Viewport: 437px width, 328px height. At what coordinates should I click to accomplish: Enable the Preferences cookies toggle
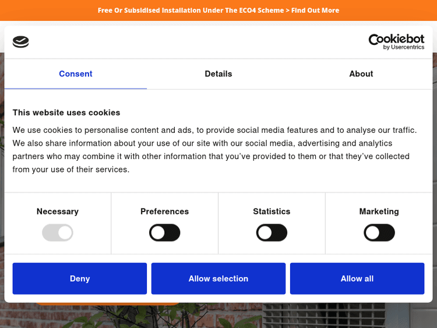tap(165, 233)
